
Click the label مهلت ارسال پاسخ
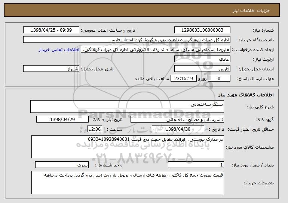coord(255,79)
